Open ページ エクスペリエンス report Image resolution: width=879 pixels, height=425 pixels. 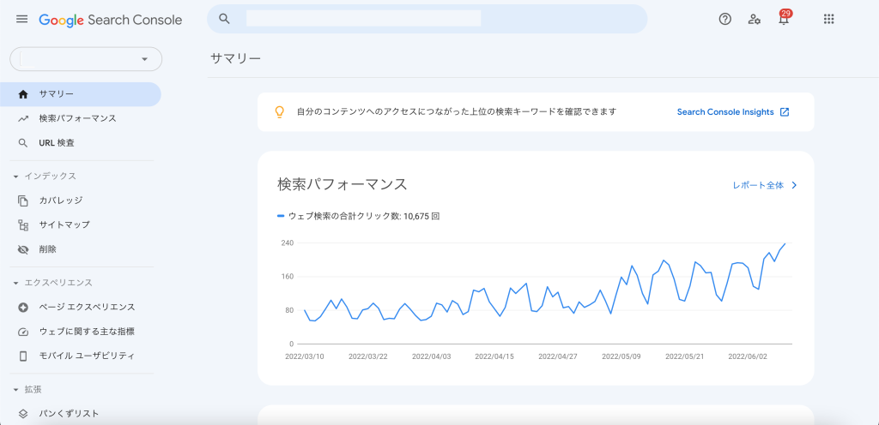80,307
